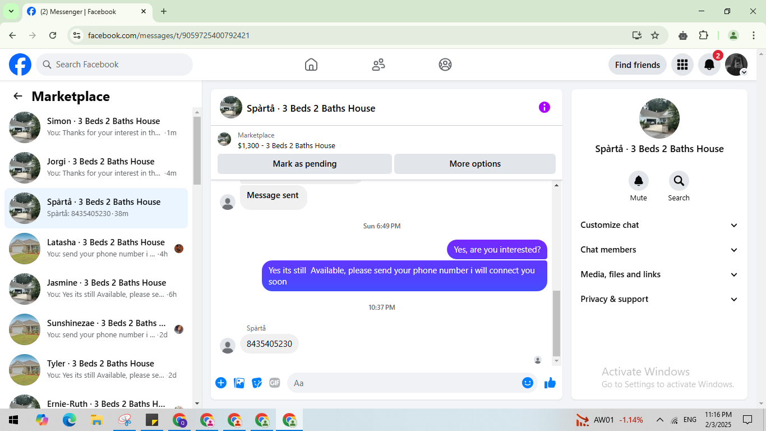Open the emoji picker in message box

pos(527,383)
